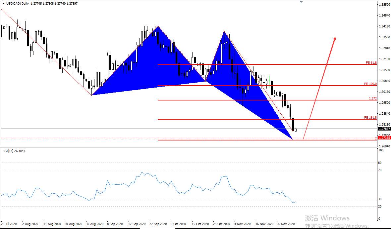The height and width of the screenshot is (229, 391).
Task: Select the FE 61.8 level label
Action: tap(371, 63)
